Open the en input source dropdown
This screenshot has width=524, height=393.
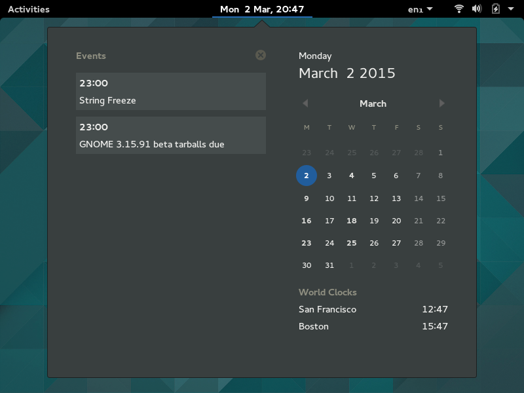420,9
